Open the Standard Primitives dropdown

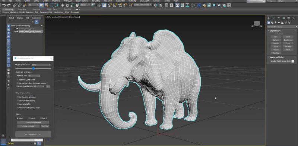pos(282,27)
